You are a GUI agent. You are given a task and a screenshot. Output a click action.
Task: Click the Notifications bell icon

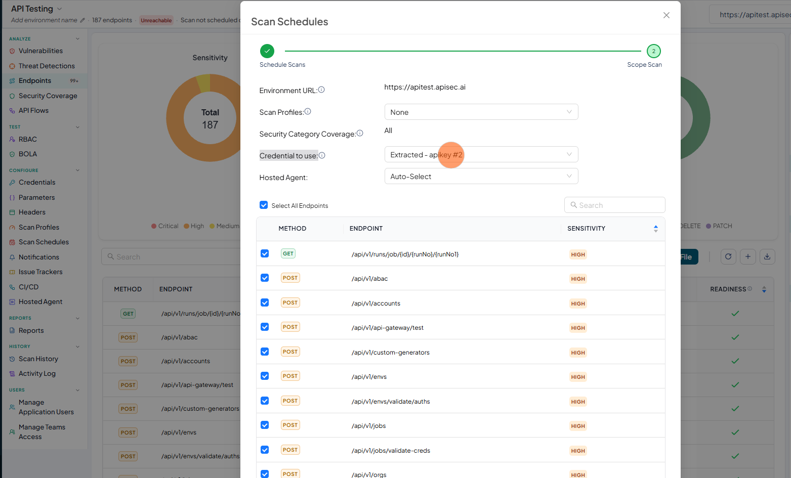(x=12, y=257)
